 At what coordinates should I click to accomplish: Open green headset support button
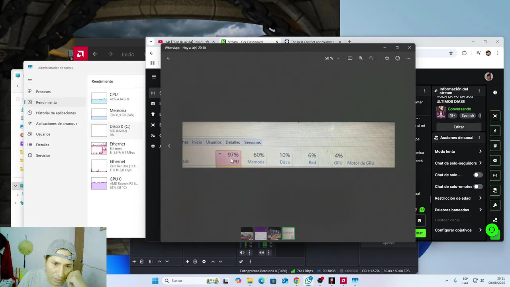pyautogui.click(x=492, y=230)
